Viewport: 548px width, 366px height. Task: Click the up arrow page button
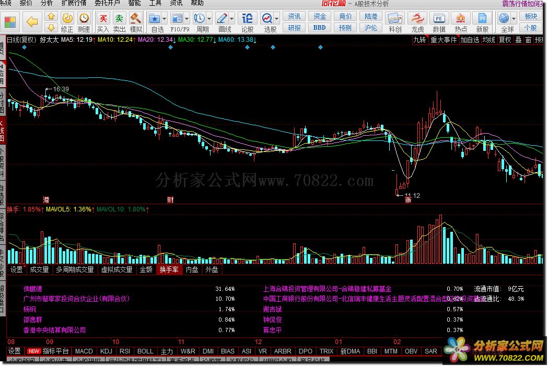click(51, 16)
